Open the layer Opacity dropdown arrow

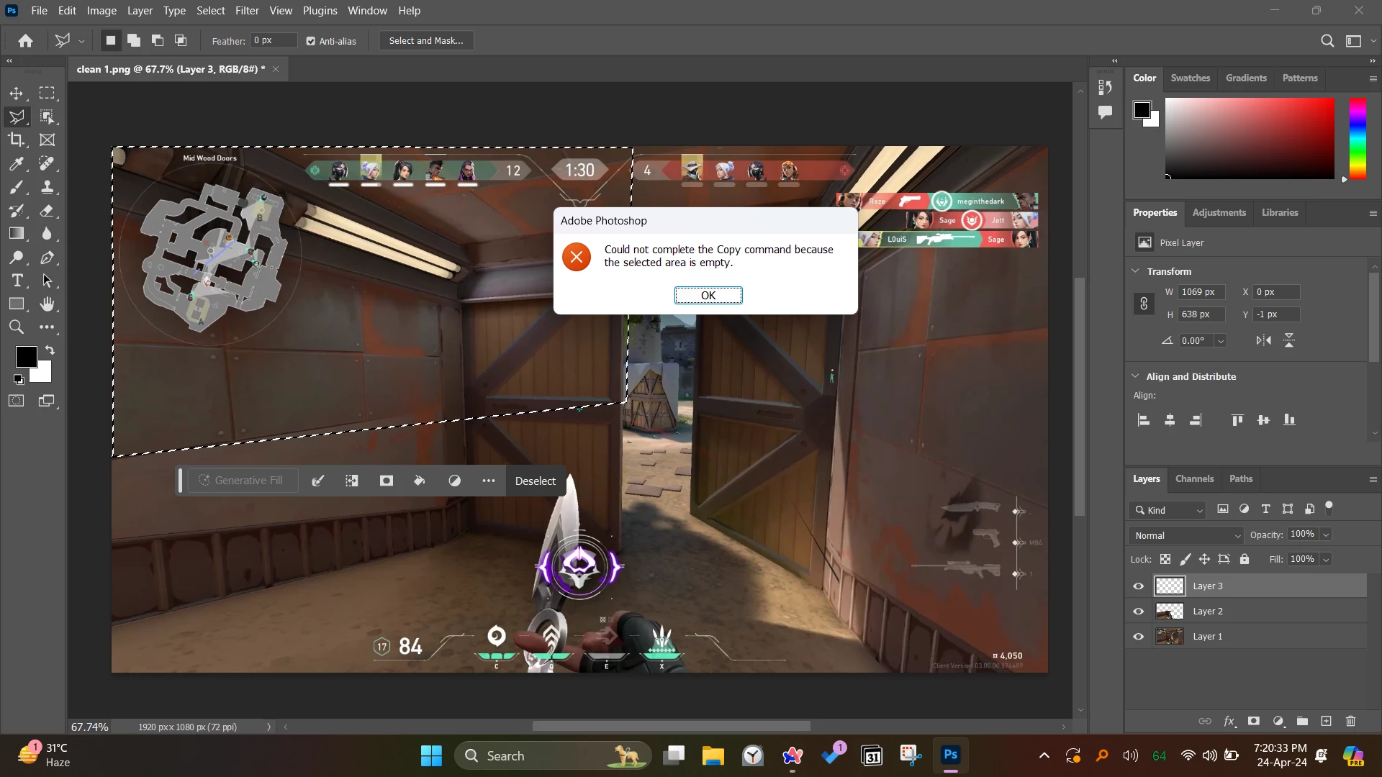point(1326,535)
